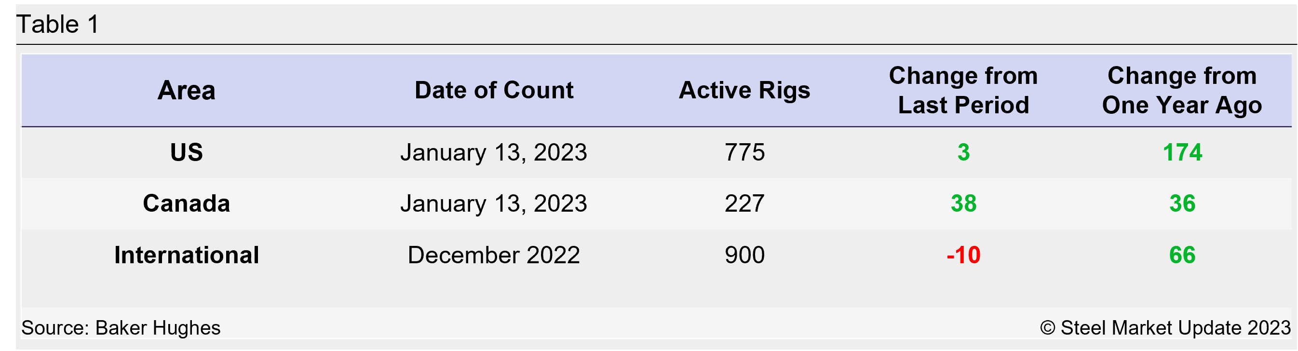This screenshot has height=351, width=1298.
Task: Click the Date of Count header
Action: (494, 91)
